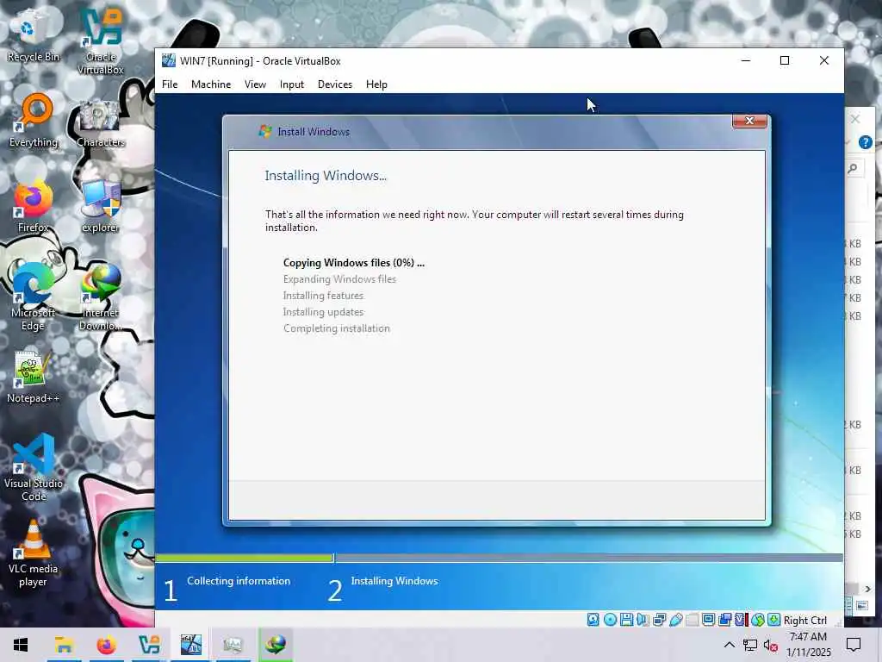Open the notification center icon
882x662 pixels.
(x=854, y=645)
